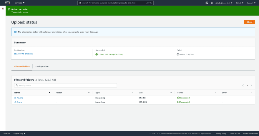The width and height of the screenshot is (259, 136).
Task: Open the s3-12.png file link
Action: (19, 98)
